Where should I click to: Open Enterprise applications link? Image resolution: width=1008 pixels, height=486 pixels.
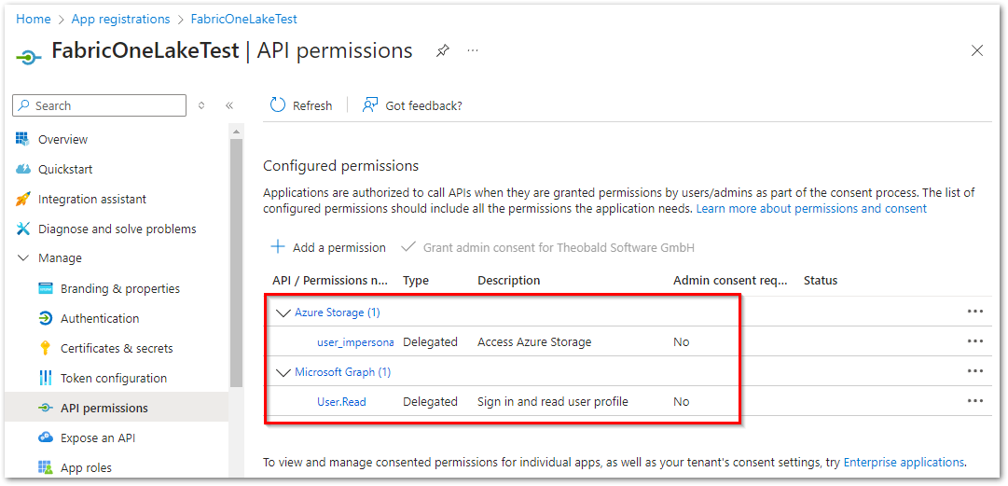coord(904,463)
